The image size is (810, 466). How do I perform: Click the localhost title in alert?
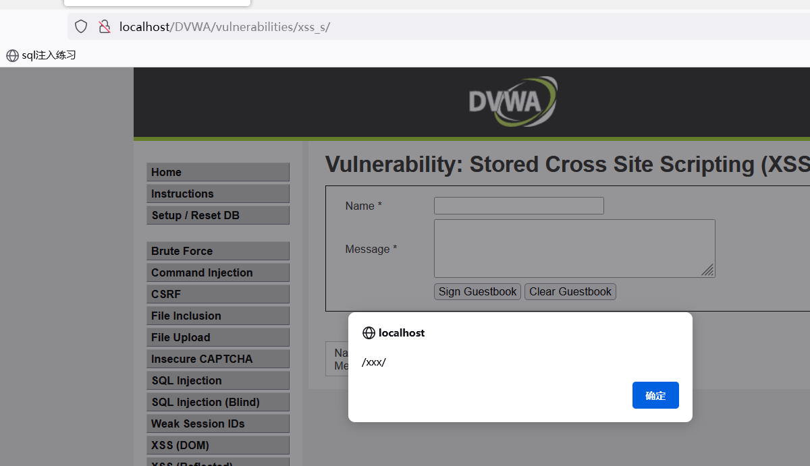402,332
